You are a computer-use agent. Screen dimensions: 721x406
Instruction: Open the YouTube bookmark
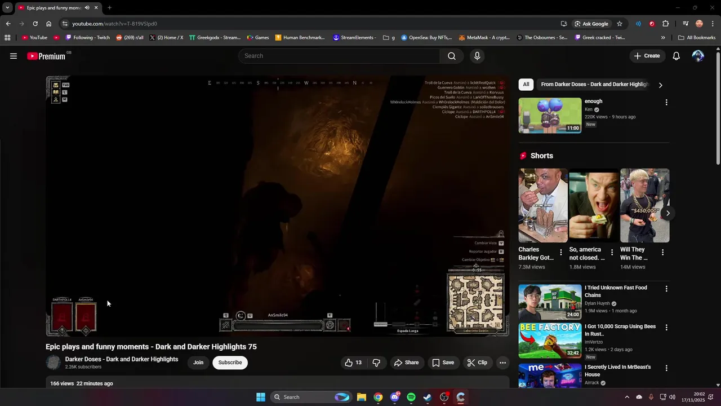[34, 38]
